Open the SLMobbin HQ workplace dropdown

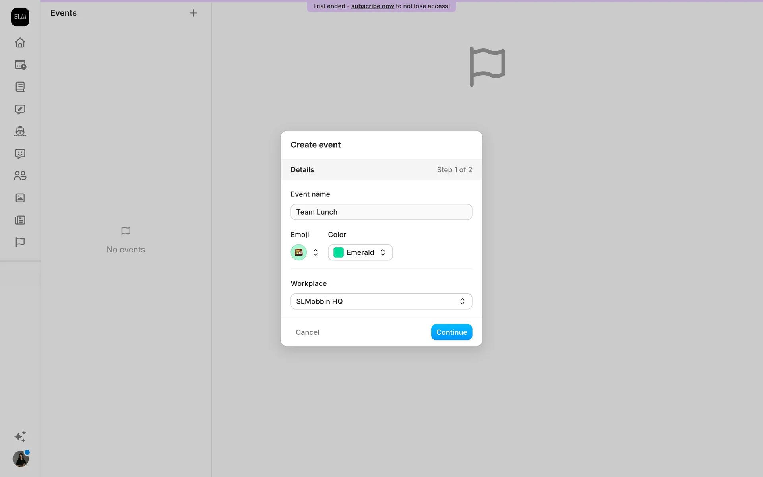381,301
